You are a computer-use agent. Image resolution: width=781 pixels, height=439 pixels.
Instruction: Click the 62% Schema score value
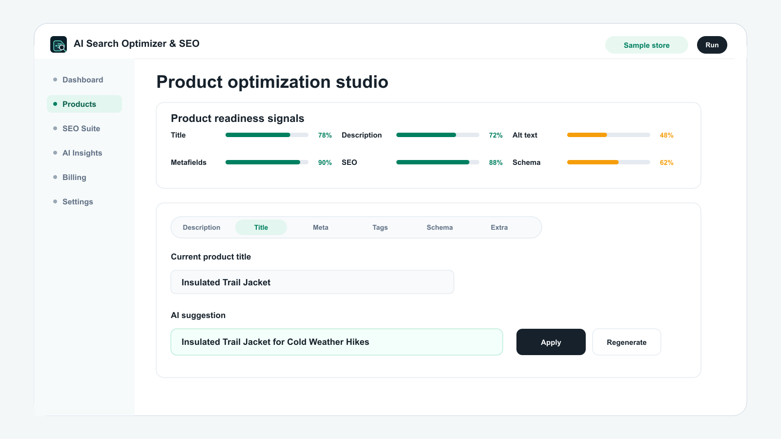pos(667,162)
